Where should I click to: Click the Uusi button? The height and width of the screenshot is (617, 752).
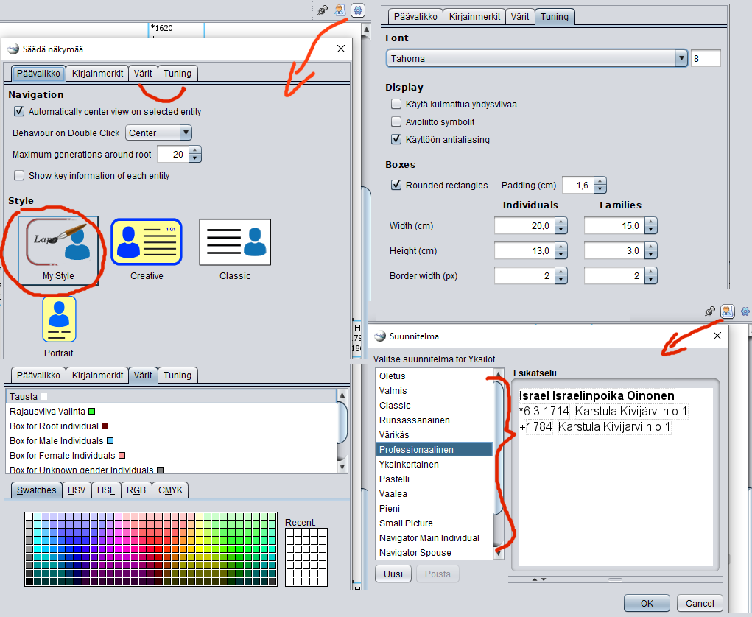click(393, 574)
